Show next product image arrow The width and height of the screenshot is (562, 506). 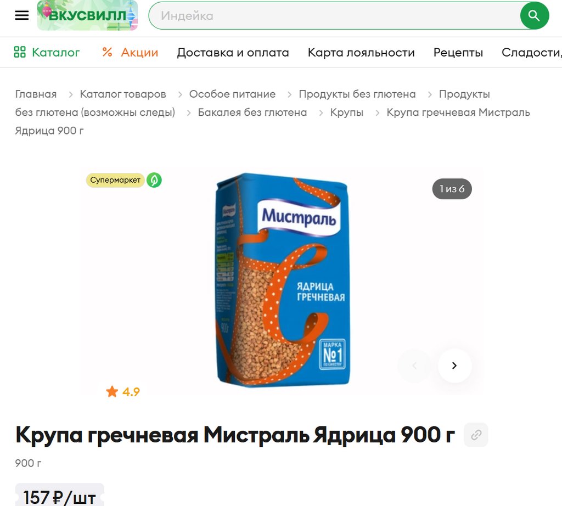(x=454, y=366)
